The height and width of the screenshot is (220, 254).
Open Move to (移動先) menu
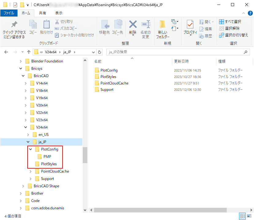[x=104, y=28]
